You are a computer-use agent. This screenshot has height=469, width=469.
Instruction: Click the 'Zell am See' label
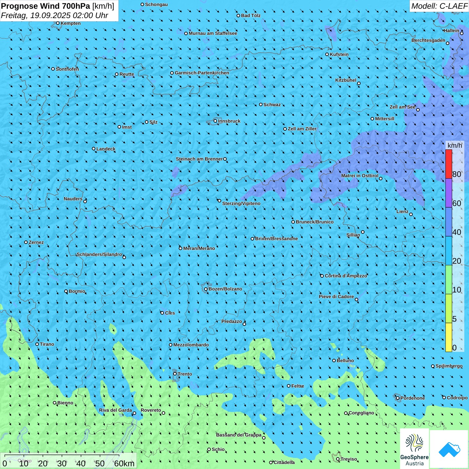[x=402, y=107]
